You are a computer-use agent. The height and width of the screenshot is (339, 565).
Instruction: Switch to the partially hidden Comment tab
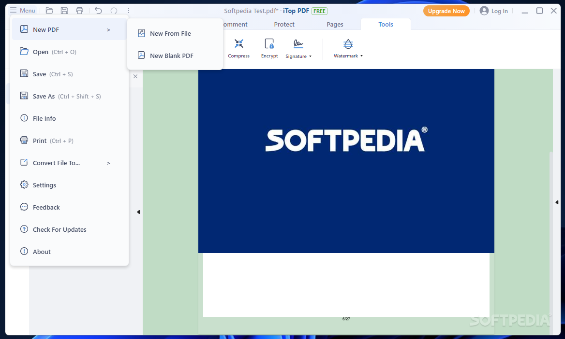[235, 24]
